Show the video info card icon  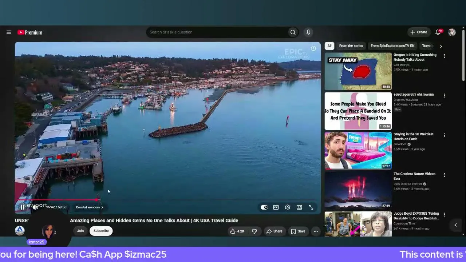[313, 48]
